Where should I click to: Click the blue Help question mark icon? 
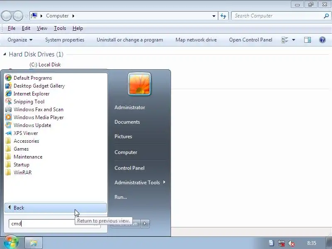click(x=322, y=40)
